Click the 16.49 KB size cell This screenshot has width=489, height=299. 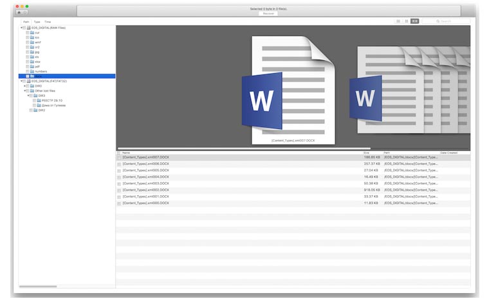(371, 176)
